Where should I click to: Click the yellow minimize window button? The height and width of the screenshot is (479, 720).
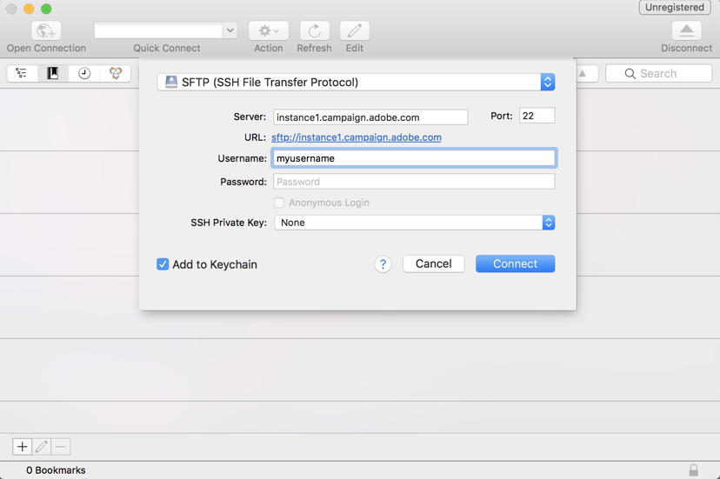(29, 9)
